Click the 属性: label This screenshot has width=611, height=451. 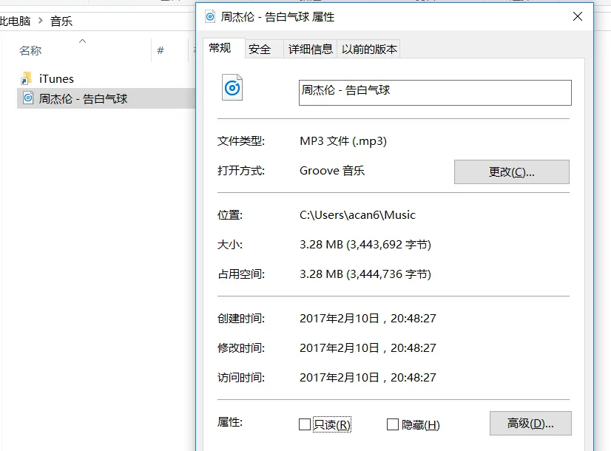point(230,421)
